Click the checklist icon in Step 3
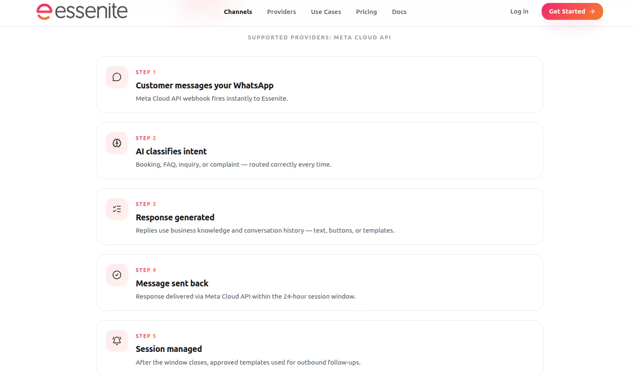The width and height of the screenshot is (634, 376). (x=117, y=209)
